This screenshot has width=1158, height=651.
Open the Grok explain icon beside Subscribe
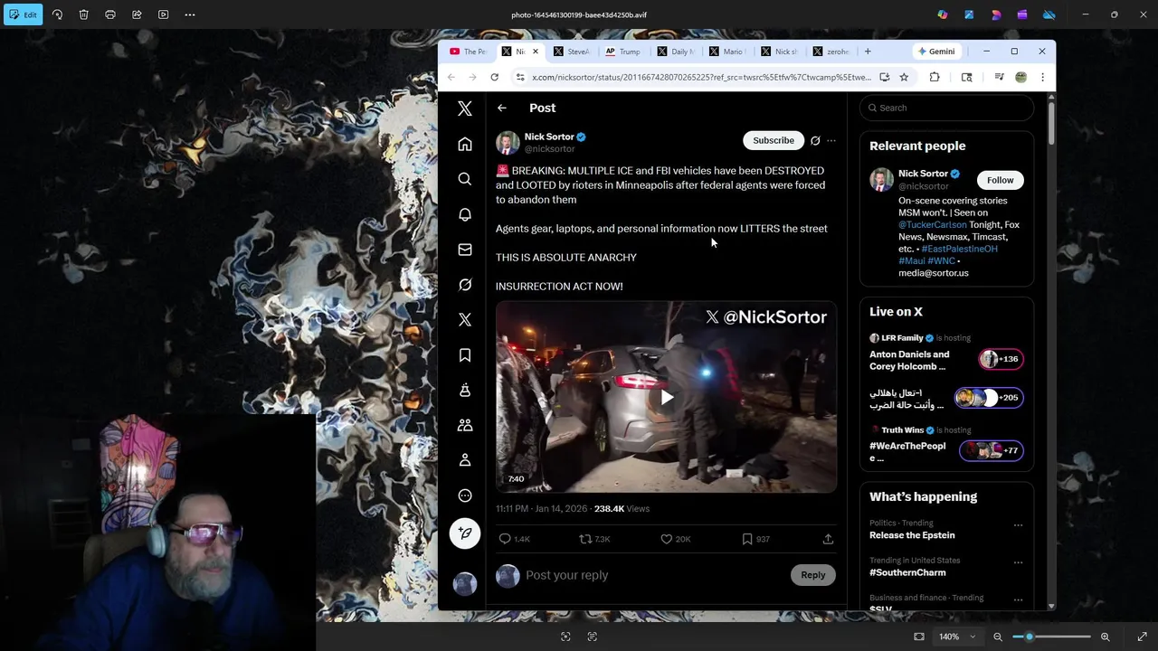point(815,140)
